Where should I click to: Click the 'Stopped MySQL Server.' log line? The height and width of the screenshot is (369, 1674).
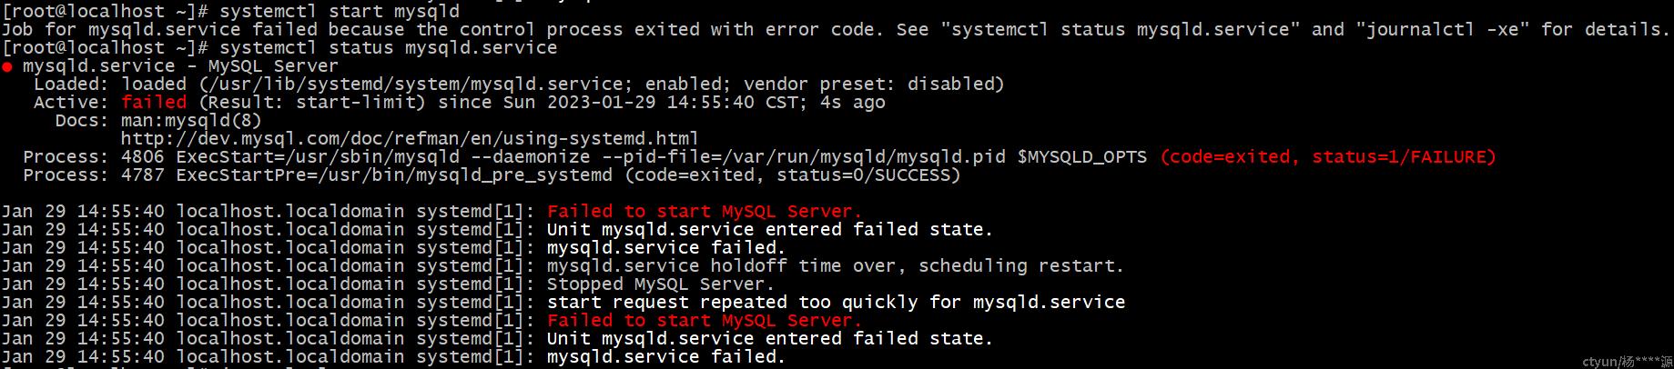tap(661, 284)
